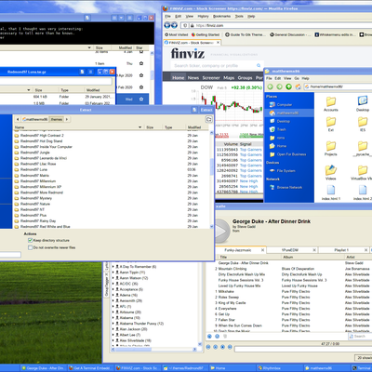
Task: Click artist collection panel horizontal scrollbar
Action: 132,349
